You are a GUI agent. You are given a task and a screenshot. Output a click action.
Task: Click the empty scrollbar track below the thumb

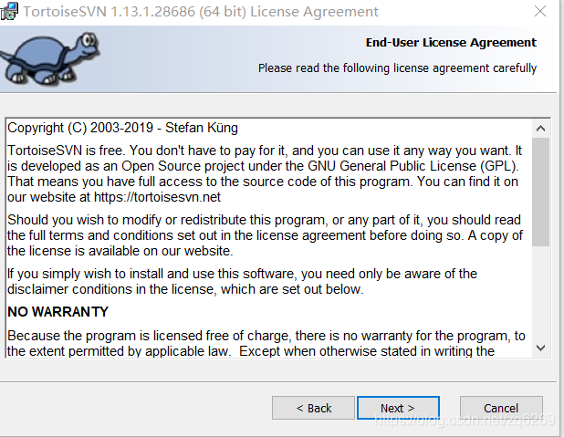pyautogui.click(x=540, y=293)
